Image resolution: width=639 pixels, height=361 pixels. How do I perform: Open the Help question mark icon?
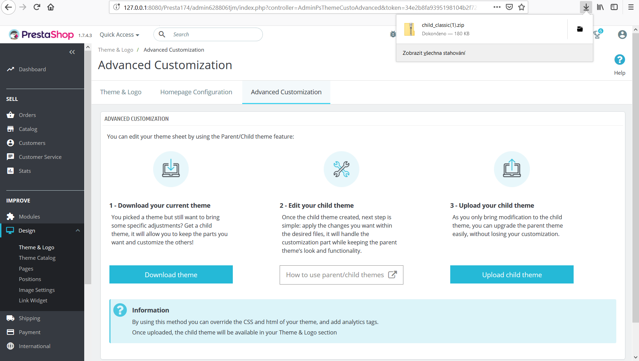(x=619, y=60)
